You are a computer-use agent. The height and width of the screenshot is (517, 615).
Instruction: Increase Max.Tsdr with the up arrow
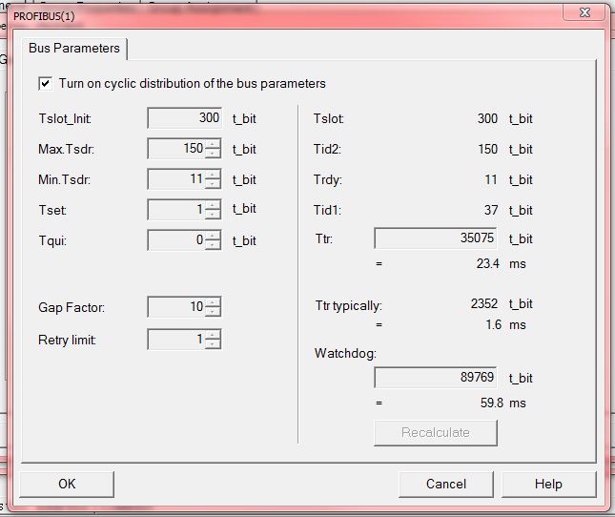click(x=213, y=144)
